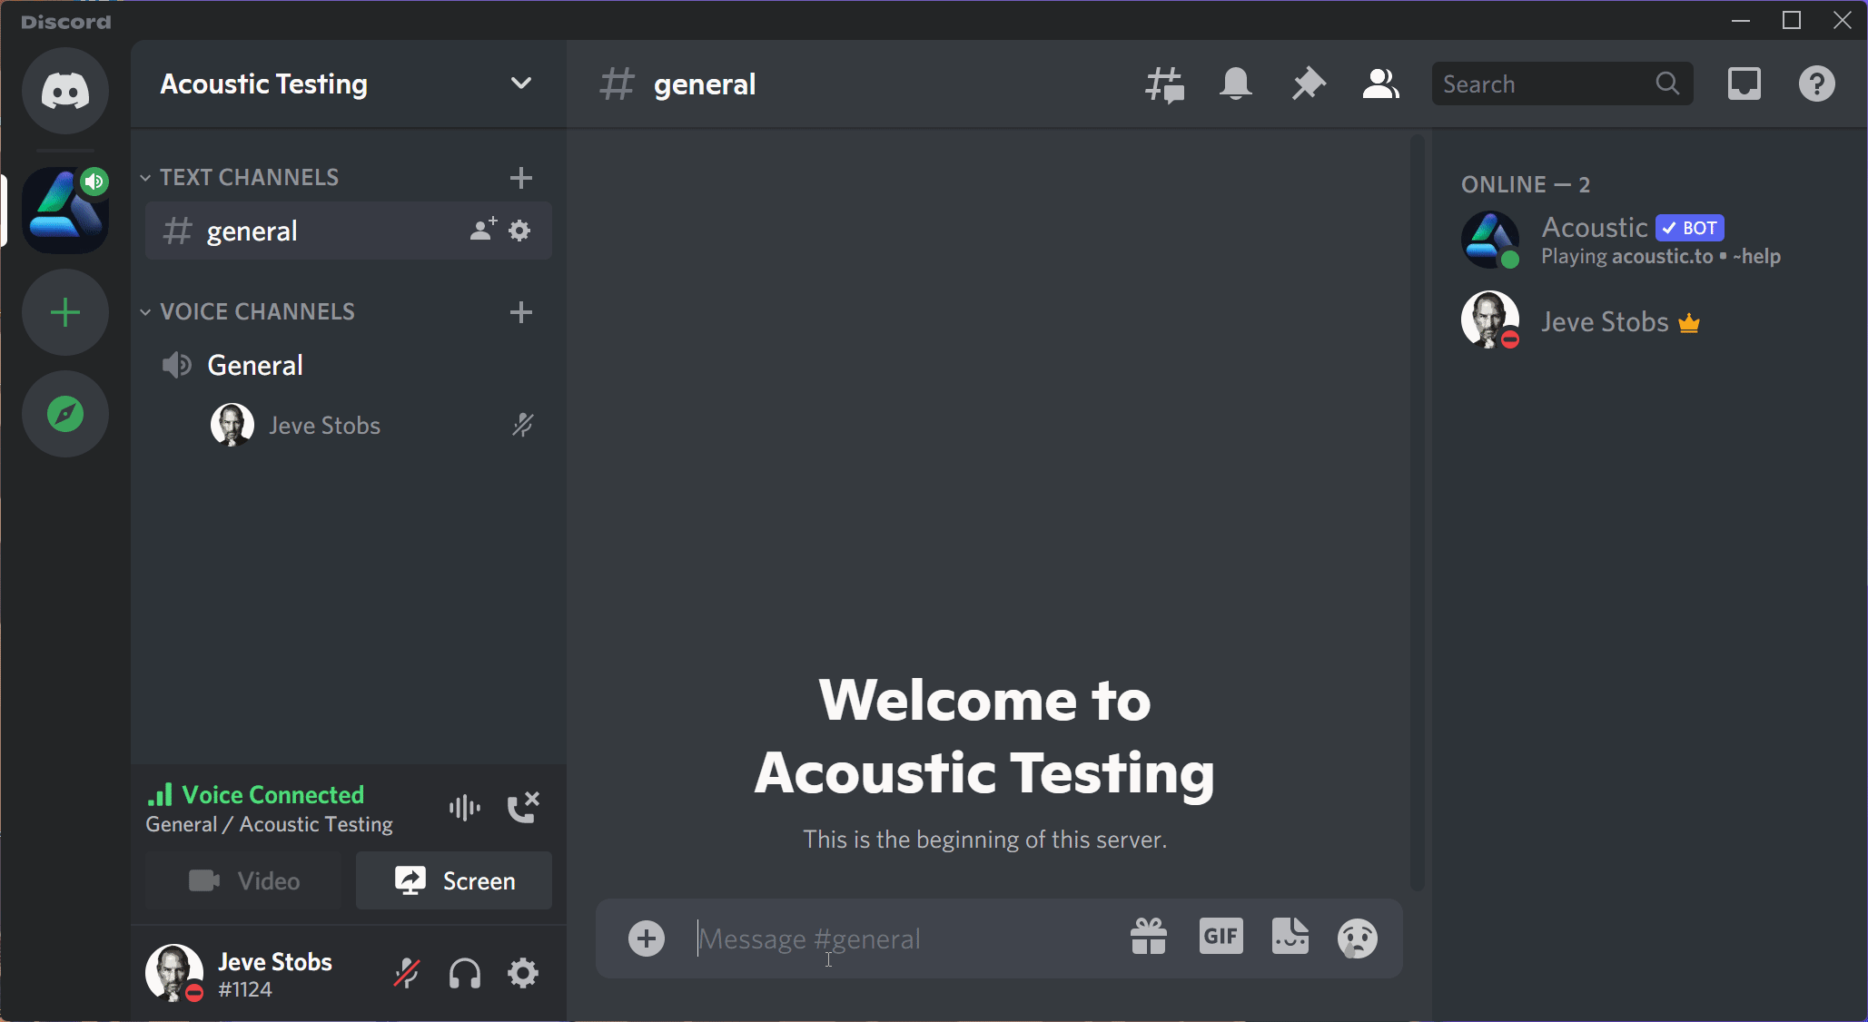Create a new voice channel
The width and height of the screenshot is (1868, 1022).
[x=520, y=312]
